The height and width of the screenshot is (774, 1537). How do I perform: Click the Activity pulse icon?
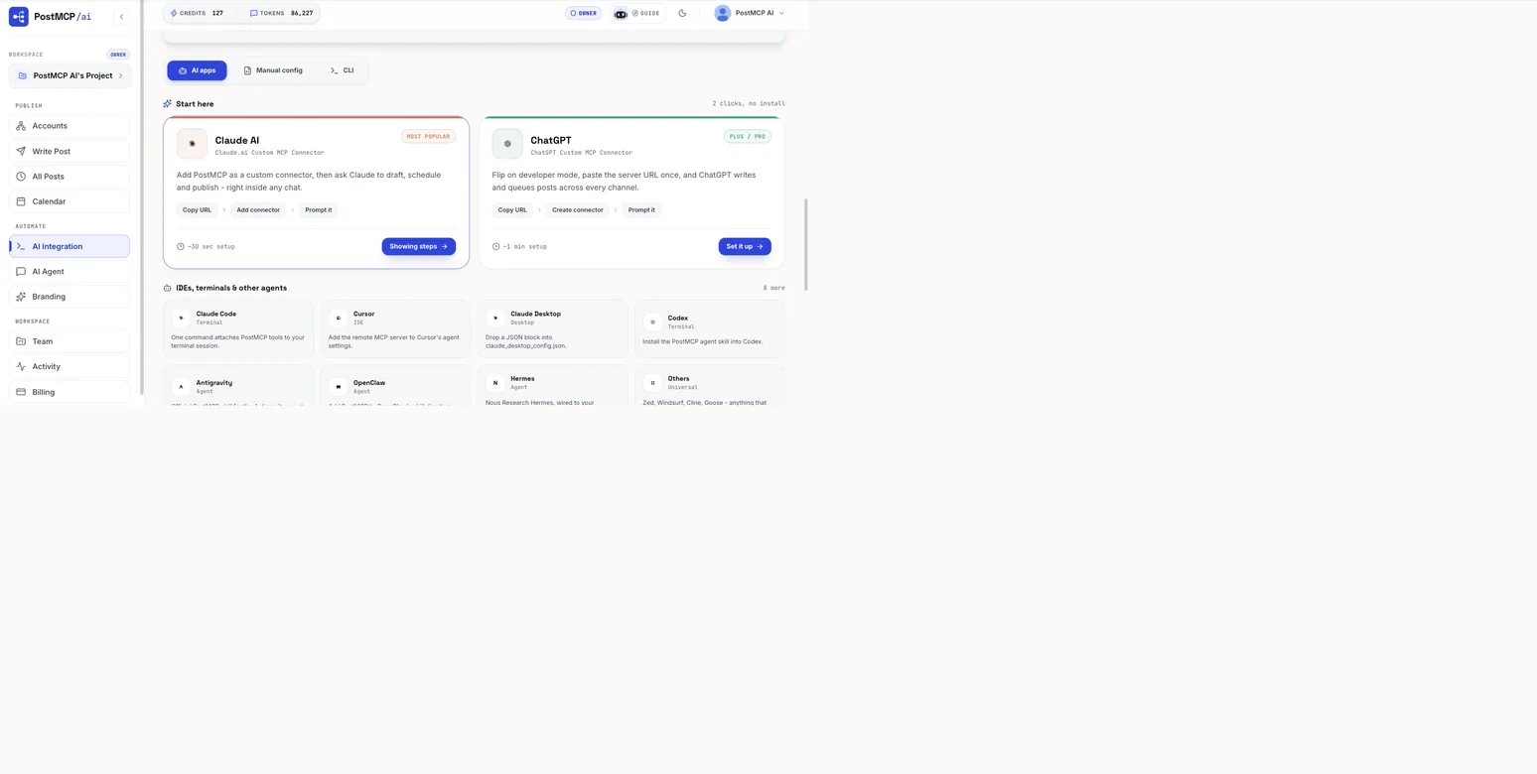(21, 366)
